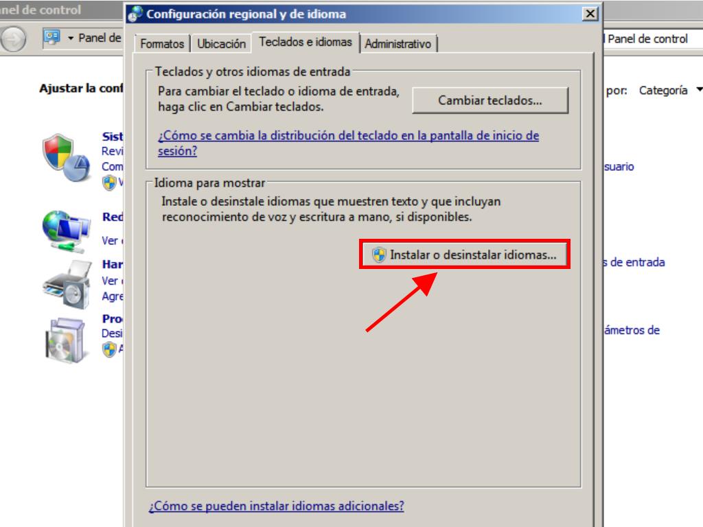This screenshot has height=527, width=703.
Task: Click the globe icon in dialog title bar
Action: pos(136,14)
